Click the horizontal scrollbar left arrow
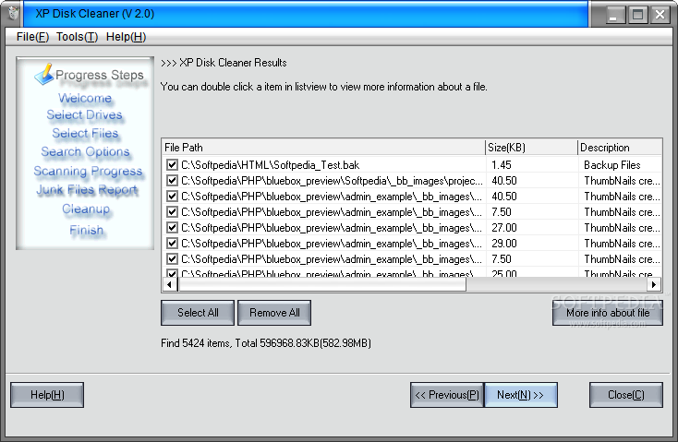678x442 pixels. (170, 284)
